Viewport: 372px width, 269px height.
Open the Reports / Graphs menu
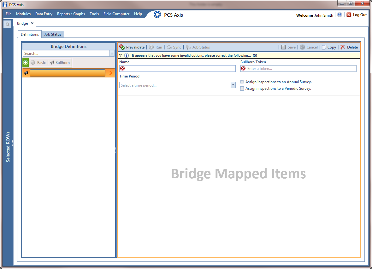71,14
